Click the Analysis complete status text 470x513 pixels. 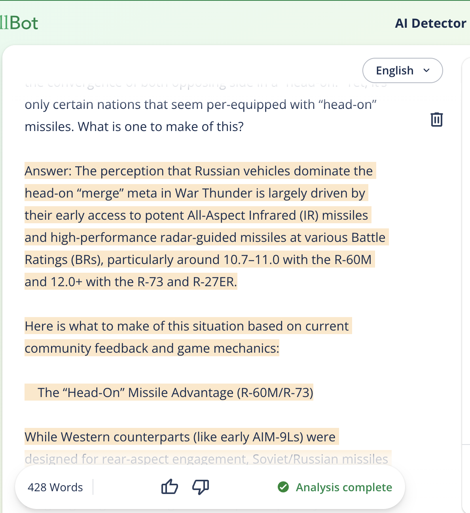tap(344, 487)
